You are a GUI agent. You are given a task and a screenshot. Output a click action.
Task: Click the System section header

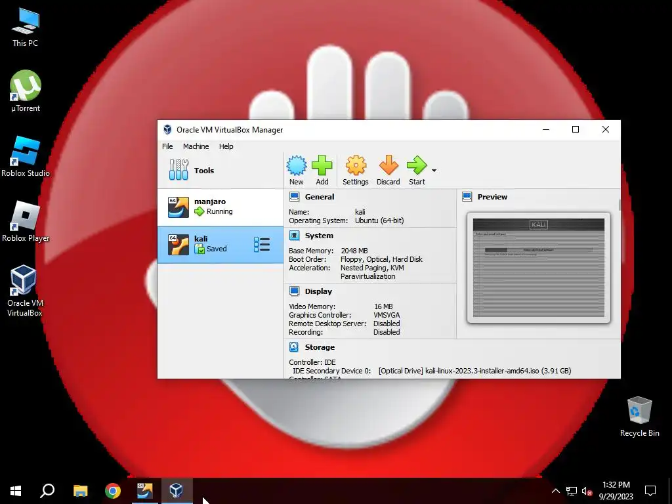click(319, 236)
